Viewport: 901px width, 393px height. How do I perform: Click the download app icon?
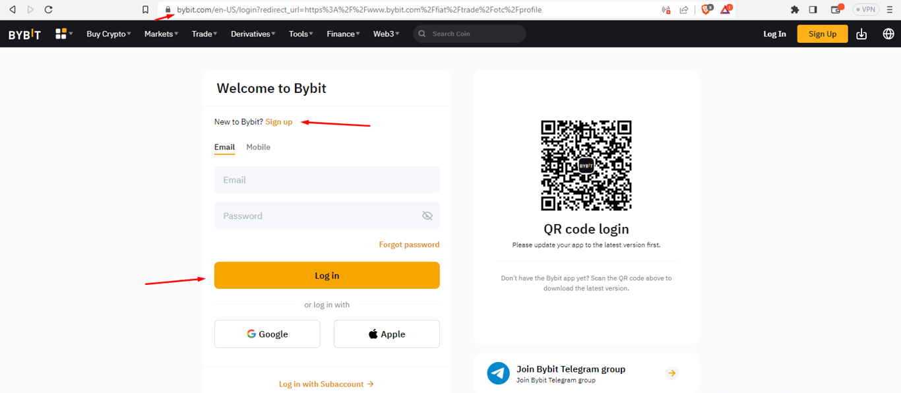[861, 34]
